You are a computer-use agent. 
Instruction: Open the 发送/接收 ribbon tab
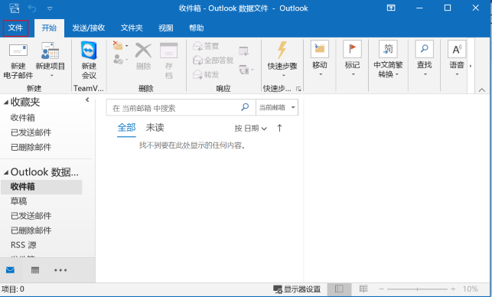coord(88,28)
